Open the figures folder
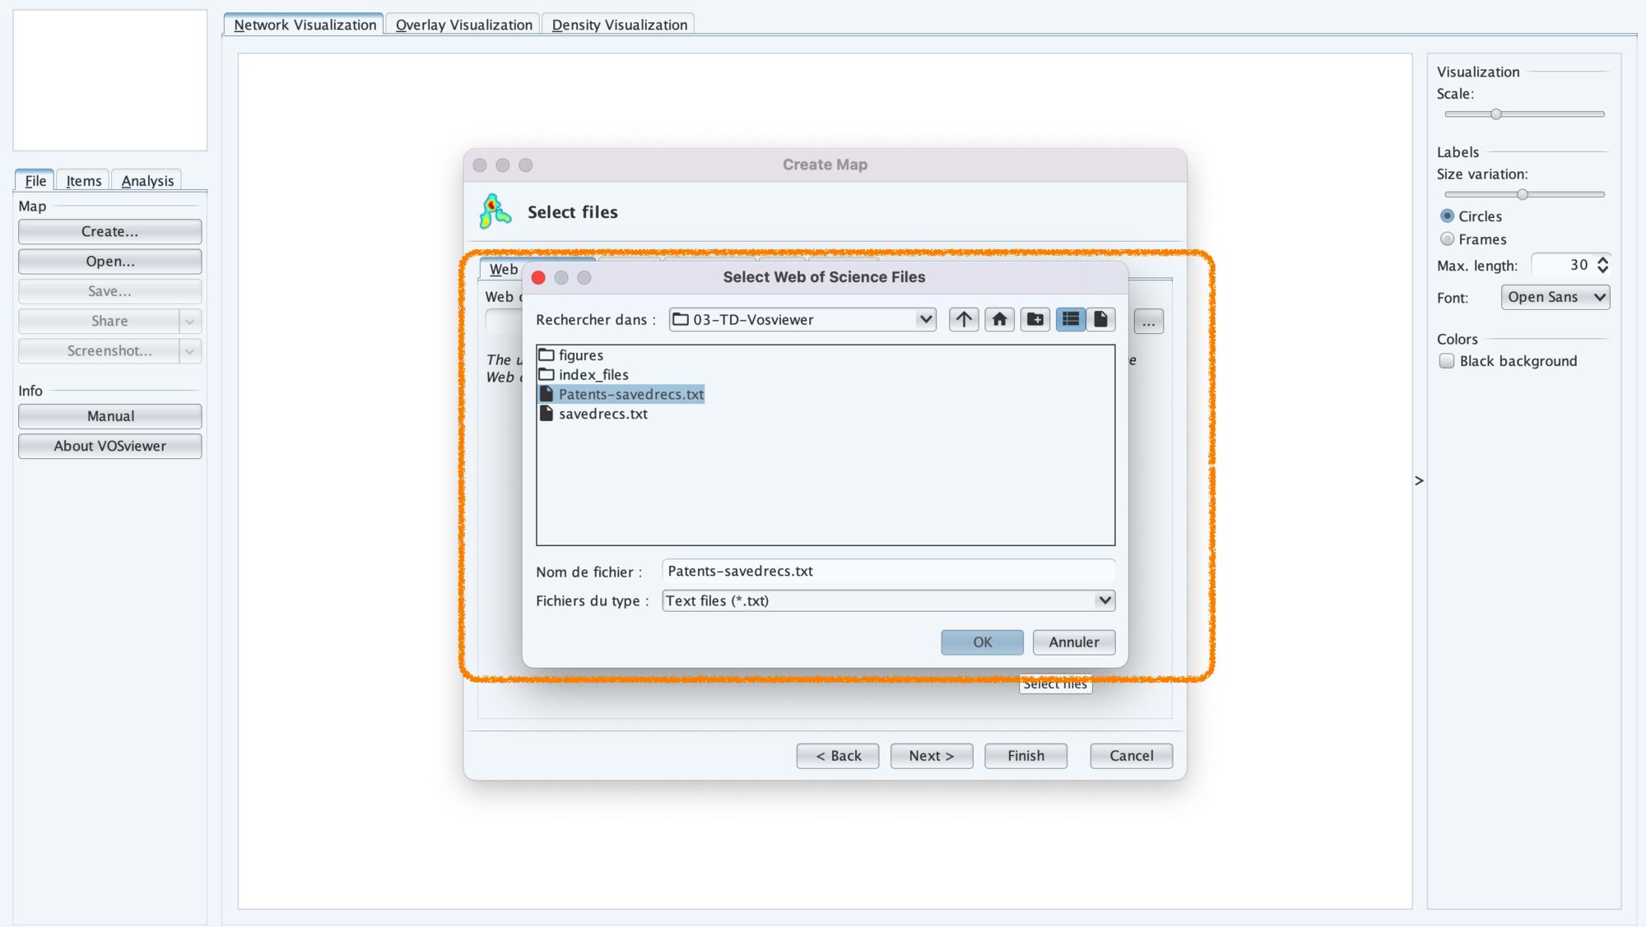This screenshot has width=1646, height=927. point(580,355)
